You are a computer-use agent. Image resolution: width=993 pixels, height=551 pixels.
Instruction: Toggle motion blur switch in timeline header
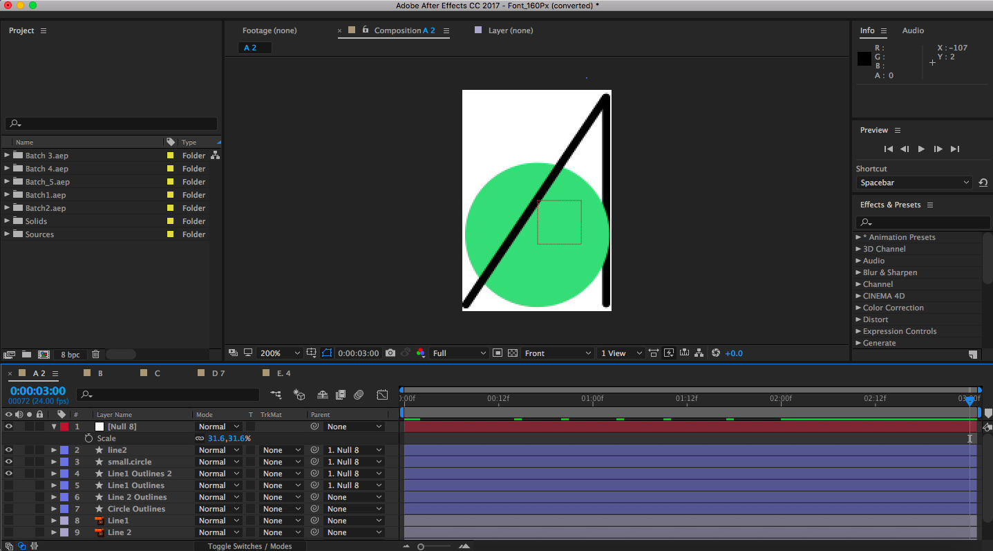tap(359, 395)
